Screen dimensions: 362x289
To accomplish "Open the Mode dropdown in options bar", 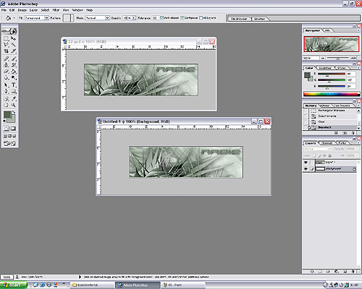I will (107, 18).
